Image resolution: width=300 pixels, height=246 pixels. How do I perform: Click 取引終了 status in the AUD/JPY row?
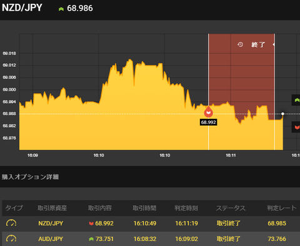[229, 238]
